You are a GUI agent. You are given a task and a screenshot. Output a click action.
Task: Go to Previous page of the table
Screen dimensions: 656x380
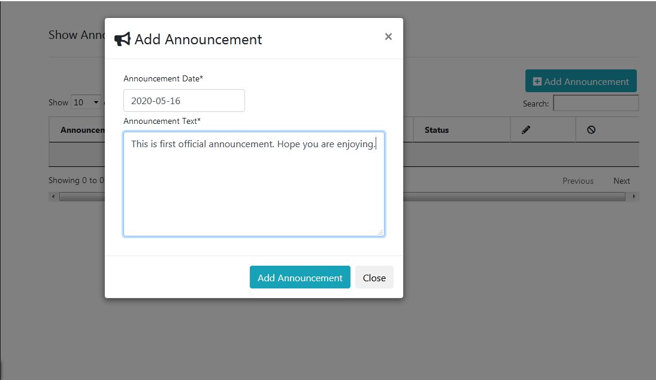click(x=578, y=181)
